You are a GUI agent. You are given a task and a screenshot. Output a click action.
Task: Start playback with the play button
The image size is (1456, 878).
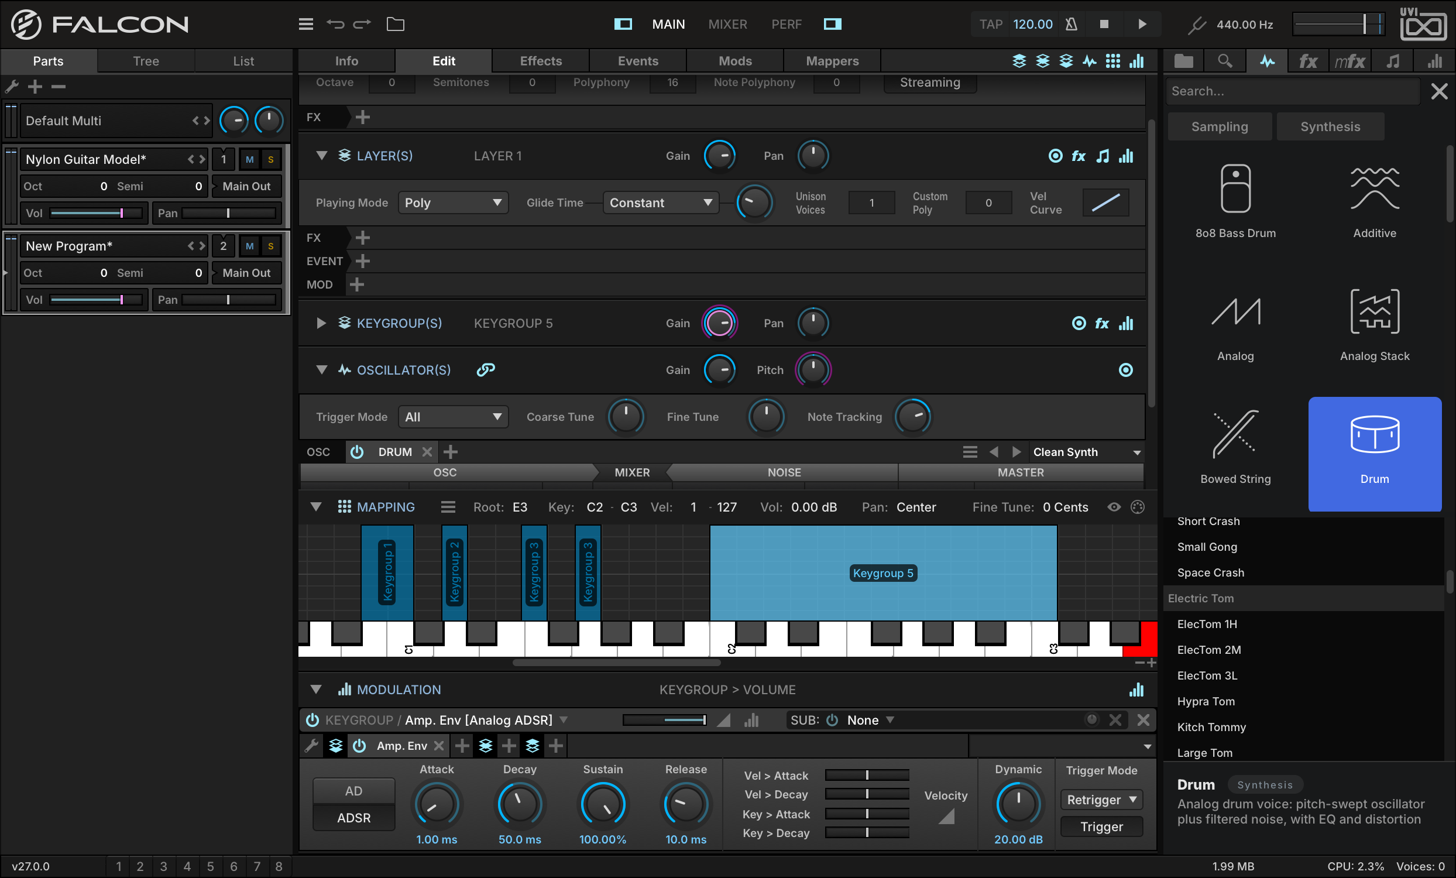pyautogui.click(x=1142, y=24)
